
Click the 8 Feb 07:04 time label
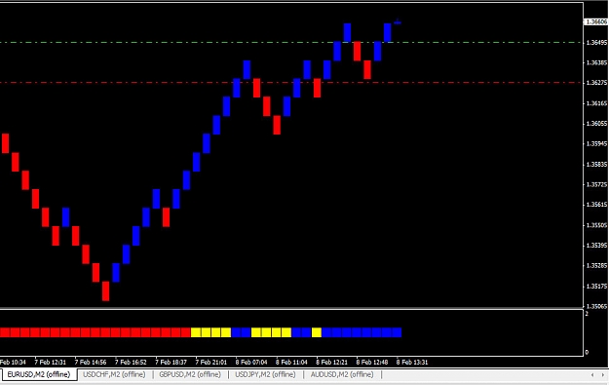[251, 362]
